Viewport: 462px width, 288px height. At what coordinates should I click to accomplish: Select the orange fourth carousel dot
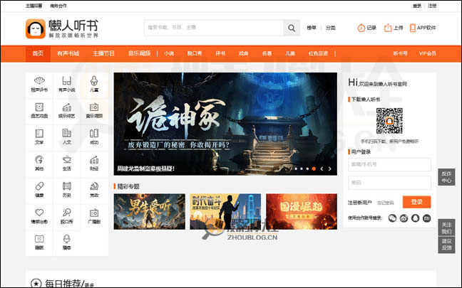coord(314,169)
